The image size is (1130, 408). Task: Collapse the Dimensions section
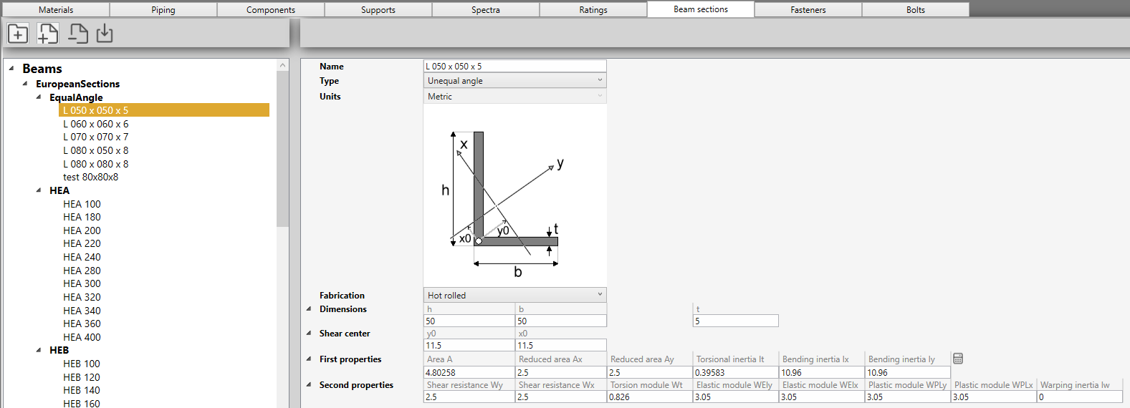point(309,309)
